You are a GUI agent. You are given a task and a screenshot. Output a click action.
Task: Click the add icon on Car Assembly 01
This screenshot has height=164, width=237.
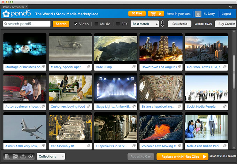tap(89, 146)
